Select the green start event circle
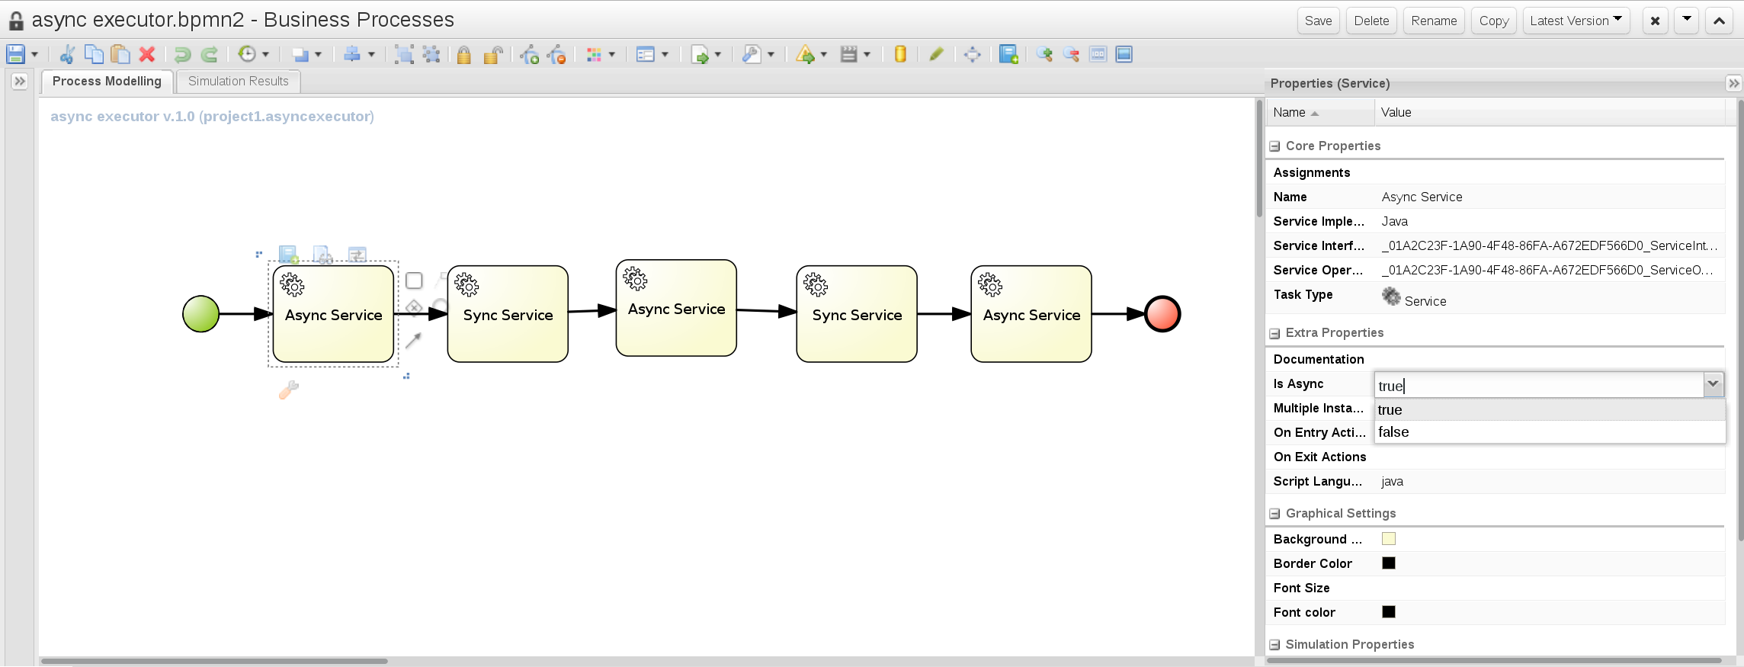 pyautogui.click(x=201, y=314)
